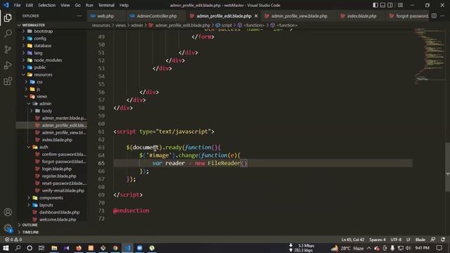Open welcome.blade.php in the explorer

(x=58, y=219)
